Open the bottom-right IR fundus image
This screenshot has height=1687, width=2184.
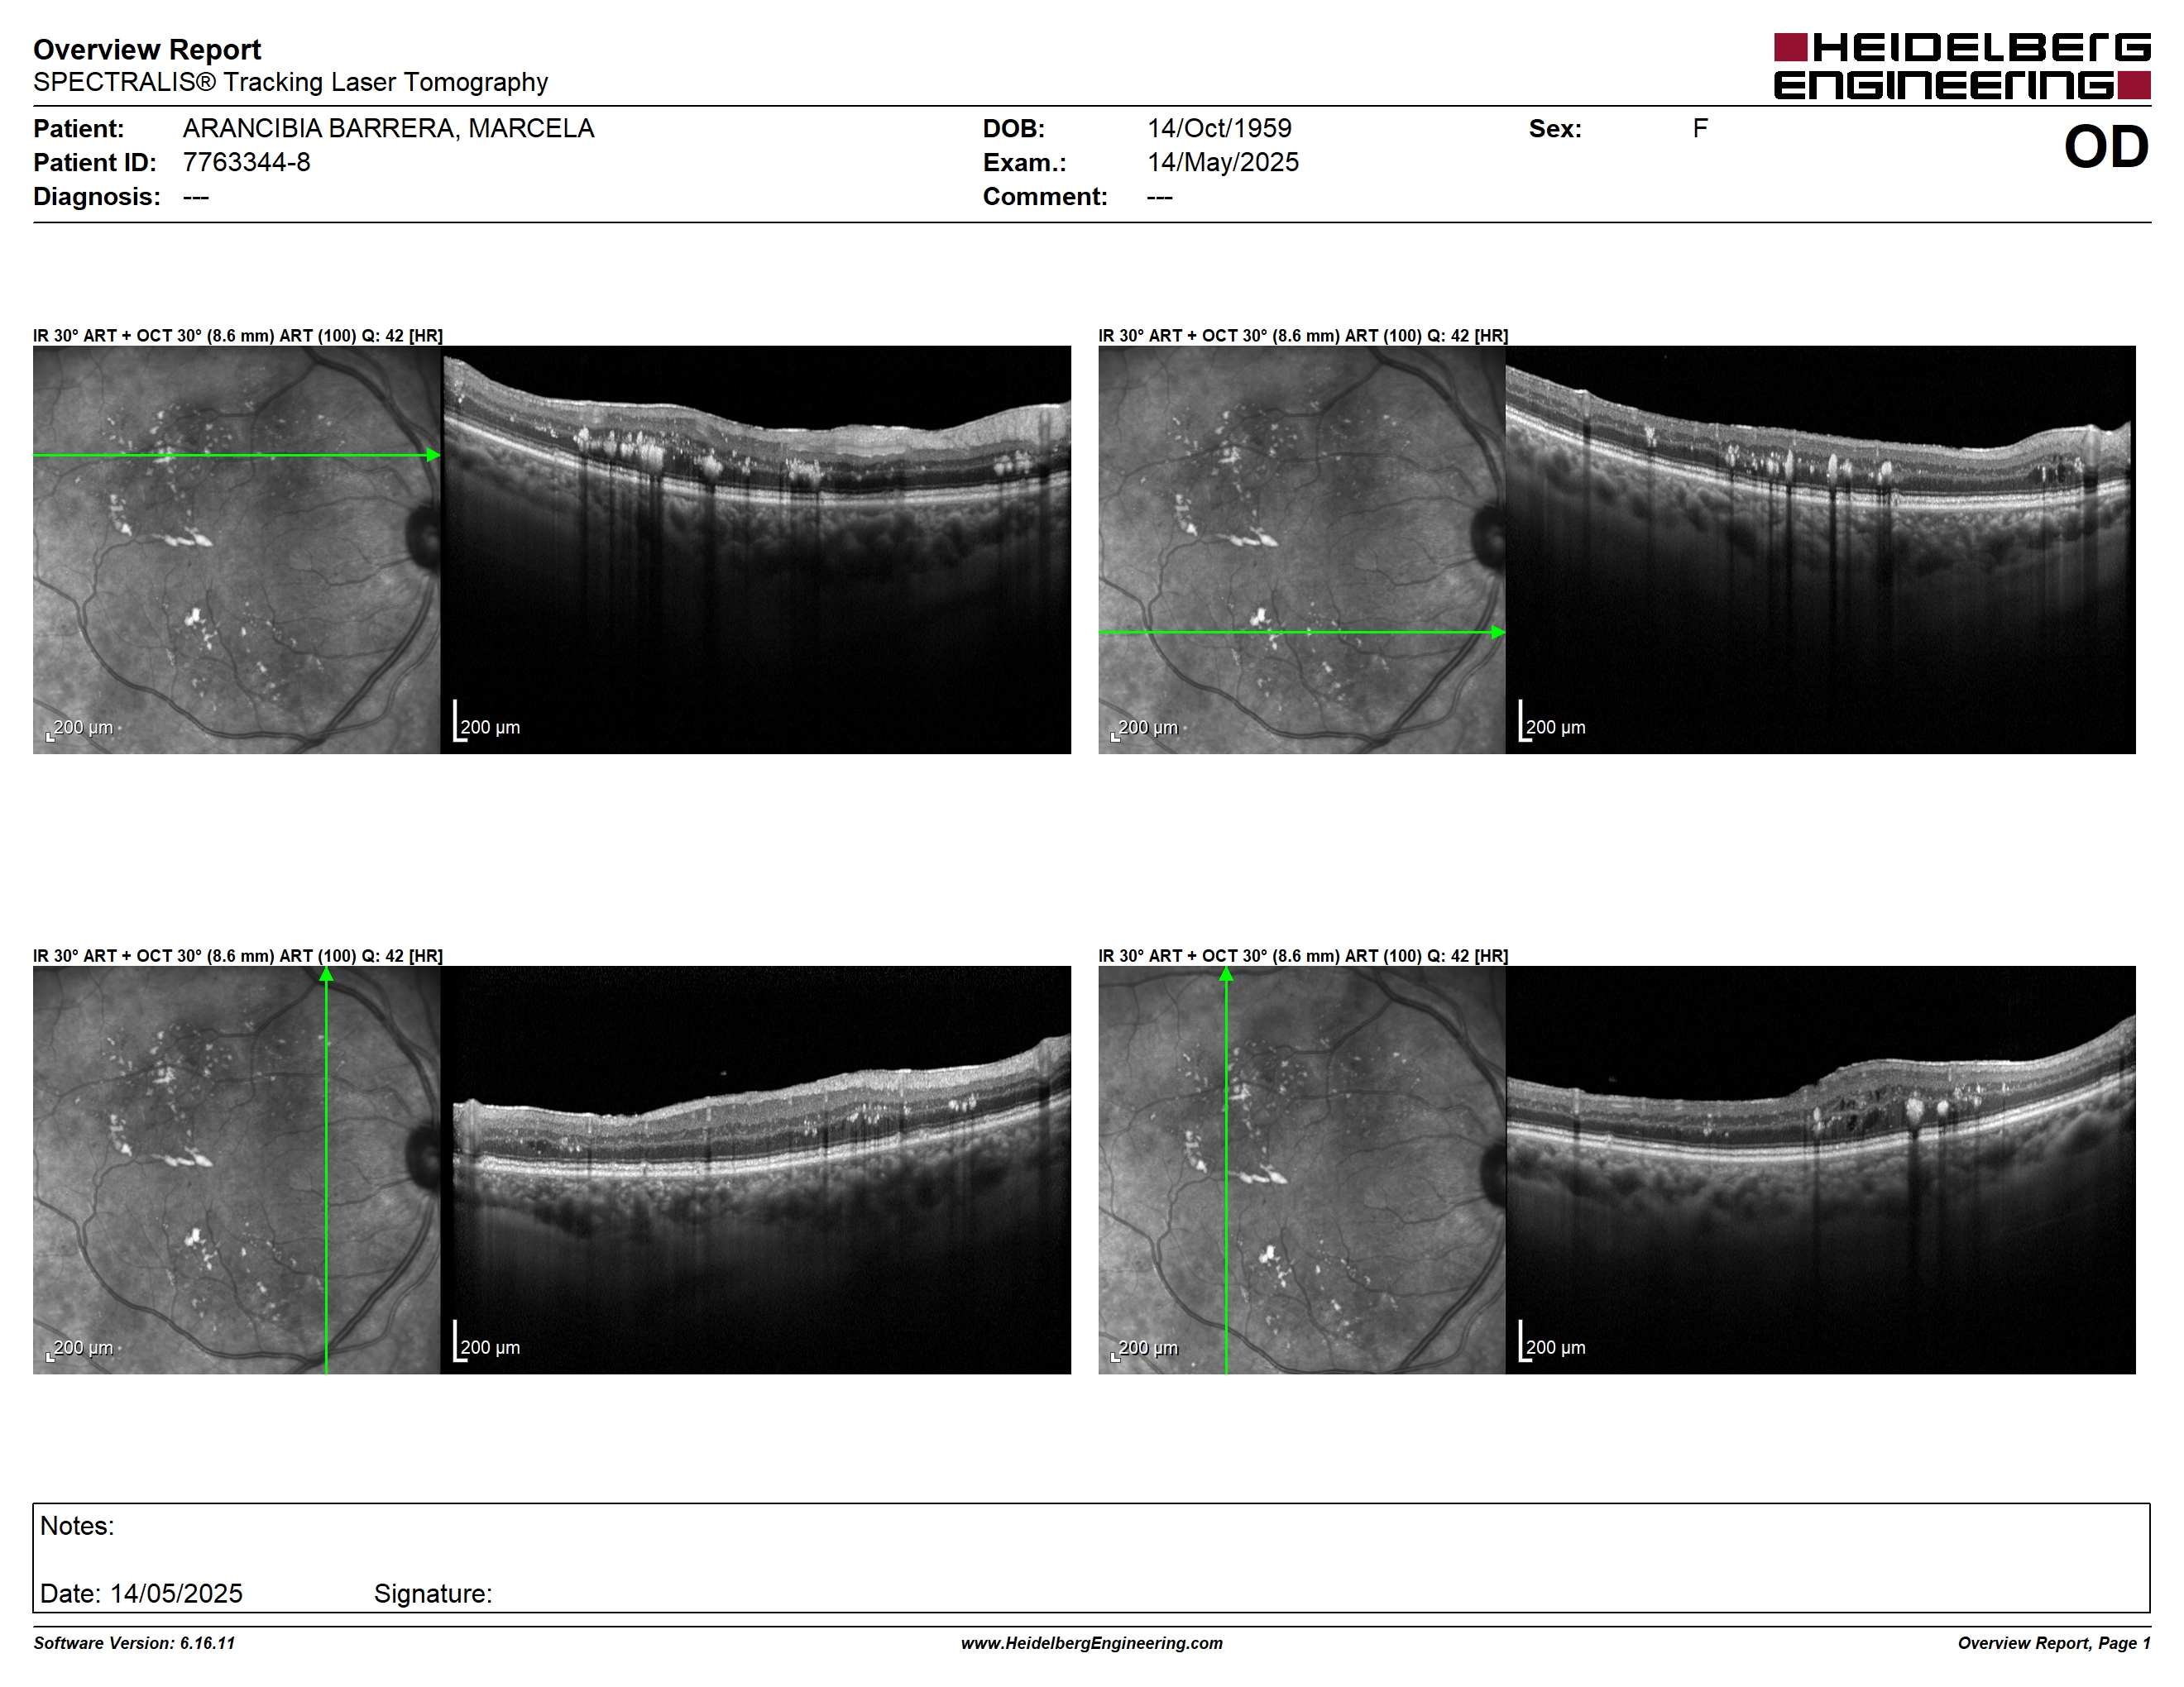1302,1169
